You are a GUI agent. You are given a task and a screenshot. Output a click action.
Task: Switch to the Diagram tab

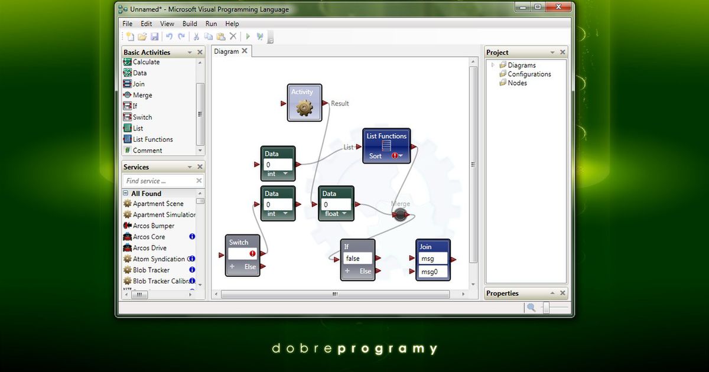[227, 51]
